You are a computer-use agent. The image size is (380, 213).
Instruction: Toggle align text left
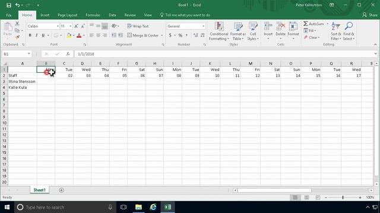(x=91, y=35)
